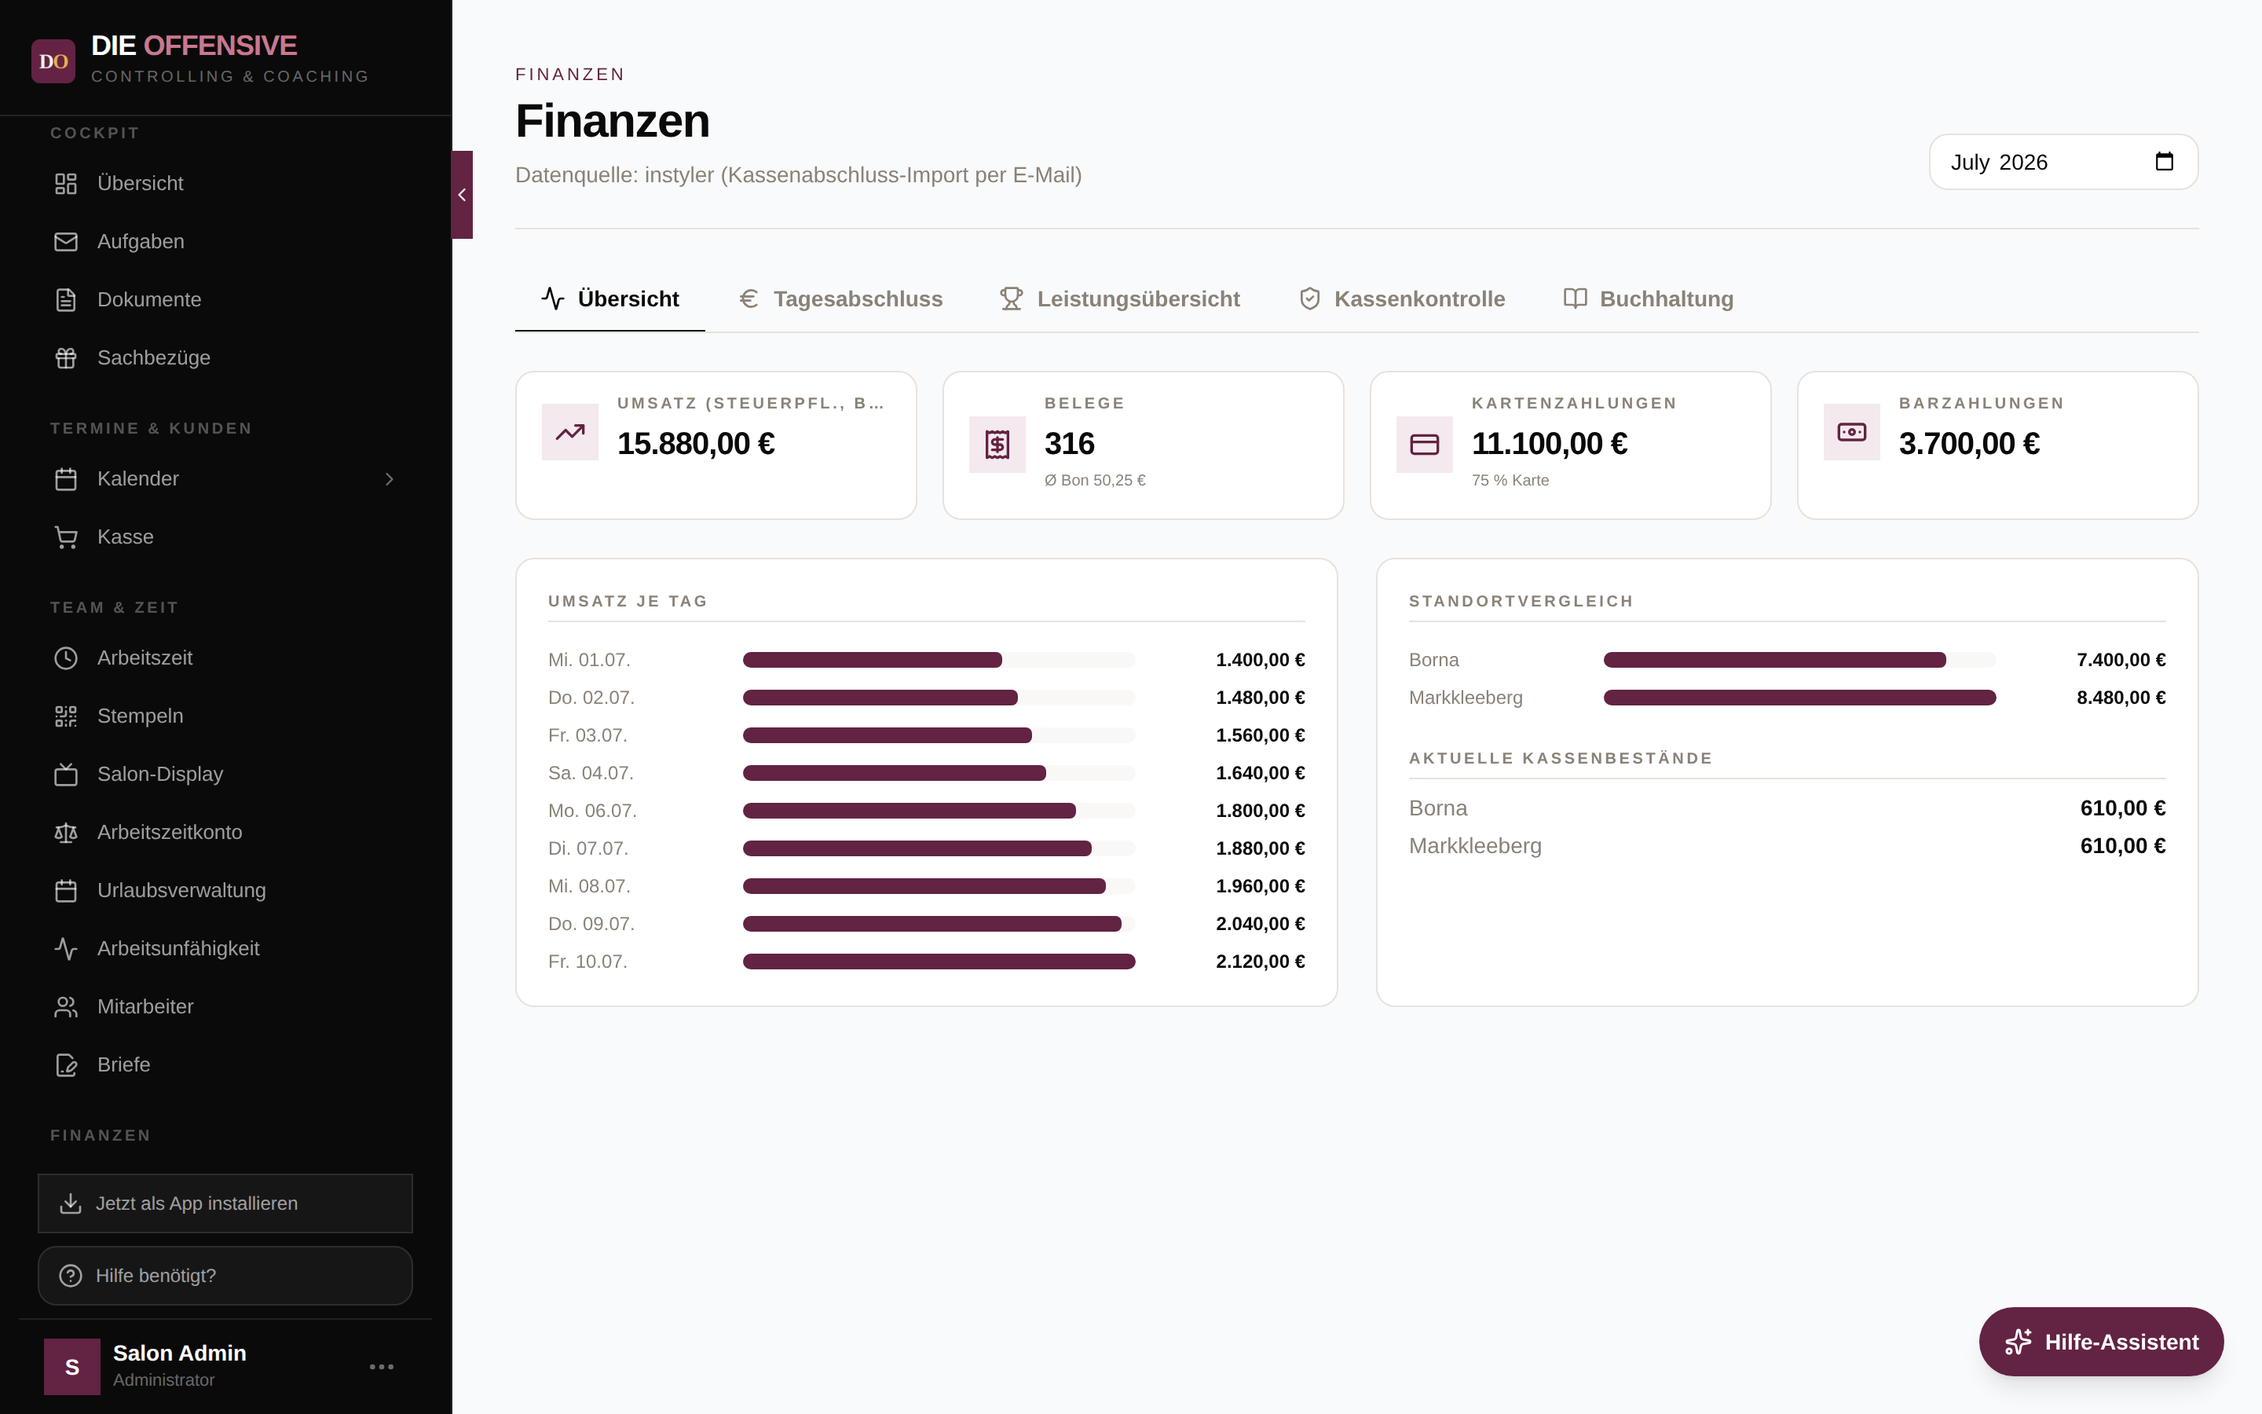Click the Ø Bon 50,25 € text
The height and width of the screenshot is (1414, 2262).
click(1095, 480)
